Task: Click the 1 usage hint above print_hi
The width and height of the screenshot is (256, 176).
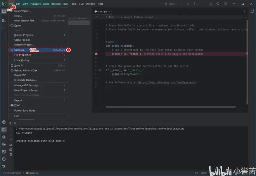Action: click(110, 42)
